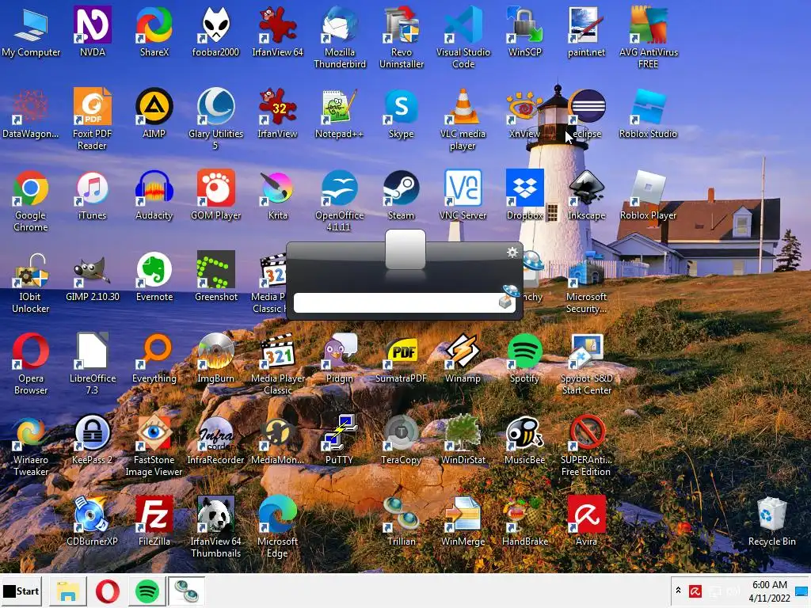Select the Opera Browser desktop icon
The width and height of the screenshot is (811, 608).
31,364
